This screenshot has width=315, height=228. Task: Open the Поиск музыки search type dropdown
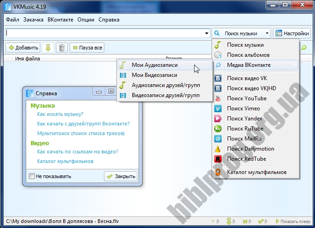267,33
